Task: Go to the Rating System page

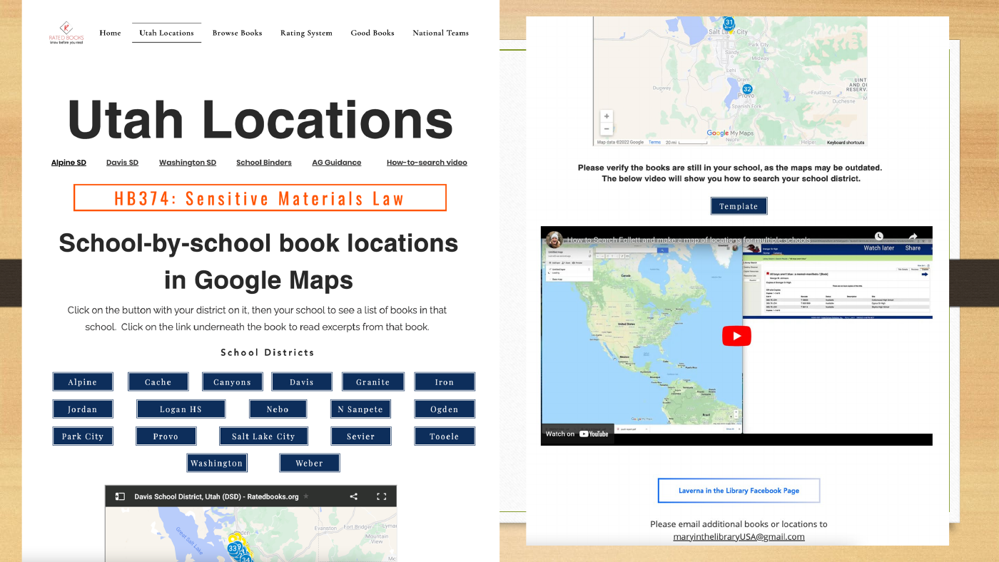Action: coord(306,33)
